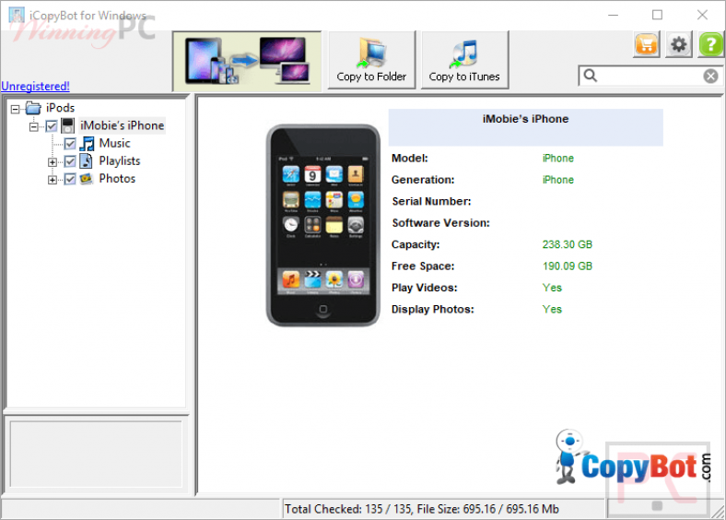
Task: Toggle the Photos checkbox
Action: [70, 179]
